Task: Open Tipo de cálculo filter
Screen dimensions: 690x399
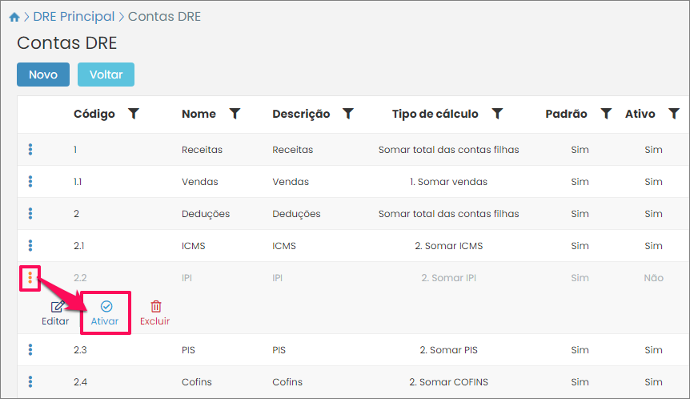Action: point(497,114)
